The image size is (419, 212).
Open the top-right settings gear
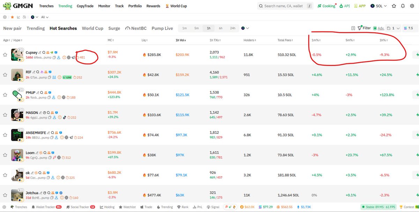[x=412, y=6]
